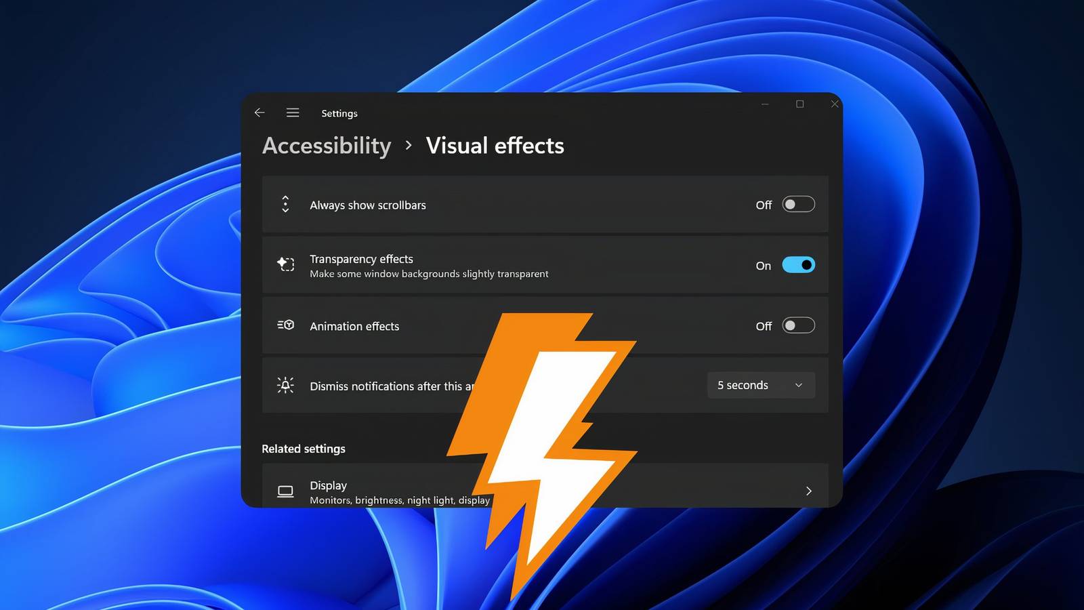Click the Transparency effects selection icon
Viewport: 1084px width, 610px height.
tap(285, 265)
